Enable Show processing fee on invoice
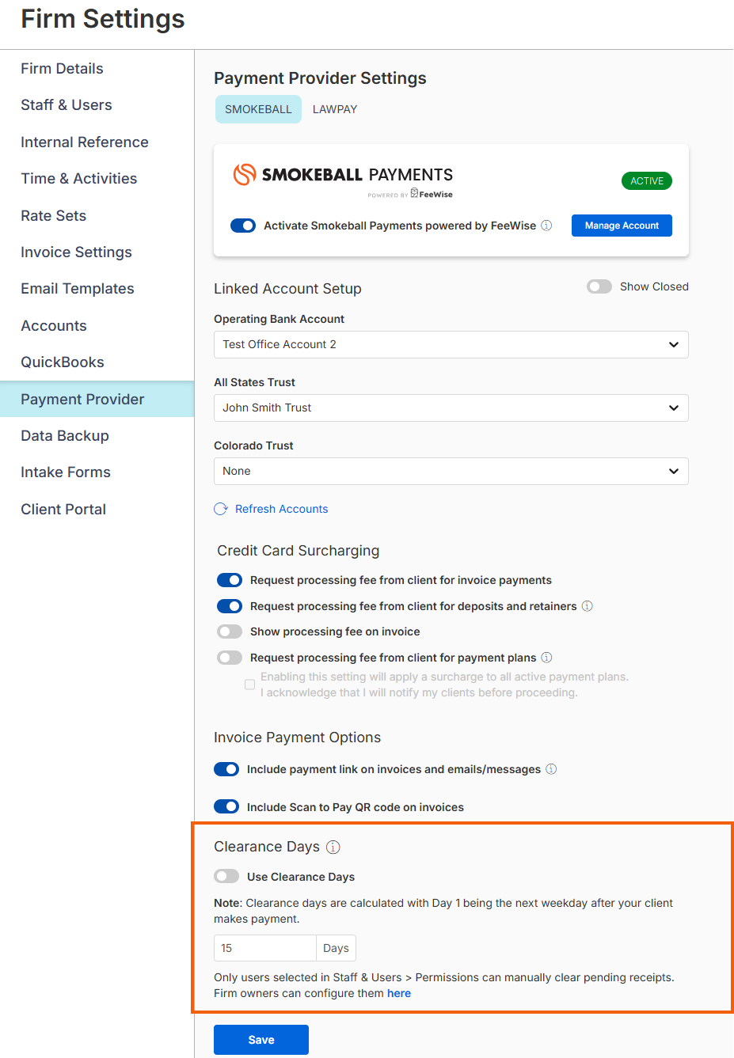Image resolution: width=734 pixels, height=1058 pixels. coord(230,631)
